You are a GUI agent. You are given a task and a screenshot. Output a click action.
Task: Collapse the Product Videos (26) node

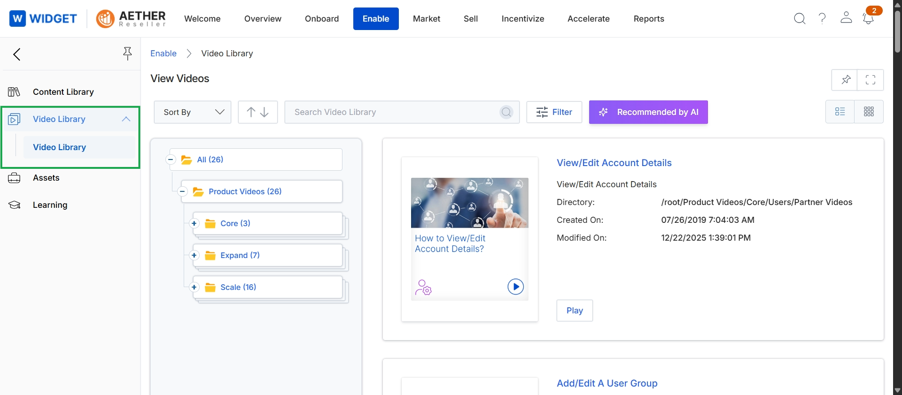(182, 191)
